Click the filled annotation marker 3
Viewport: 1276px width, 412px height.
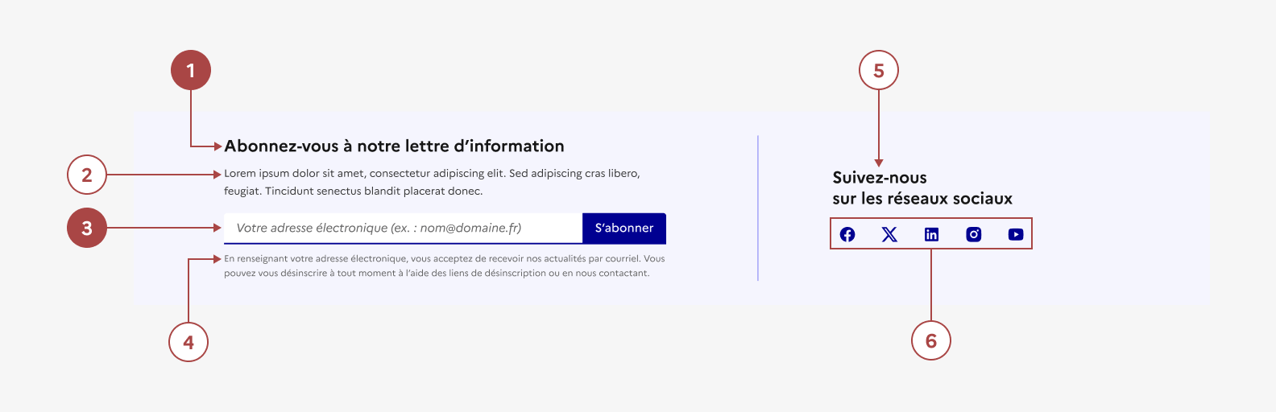87,229
